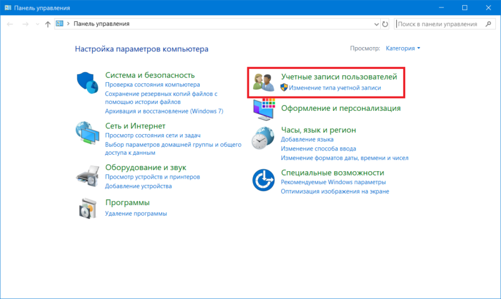This screenshot has width=501, height=299.
Task: Open Часы, язык и регион heading
Action: coord(318,130)
